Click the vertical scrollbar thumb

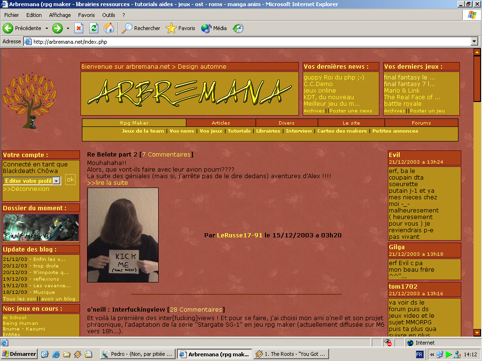477,78
